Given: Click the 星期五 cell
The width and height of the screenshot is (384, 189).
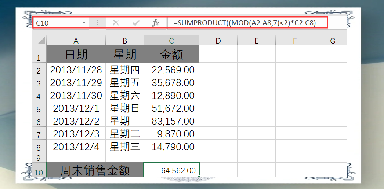Looking at the screenshot, I should coord(125,82).
